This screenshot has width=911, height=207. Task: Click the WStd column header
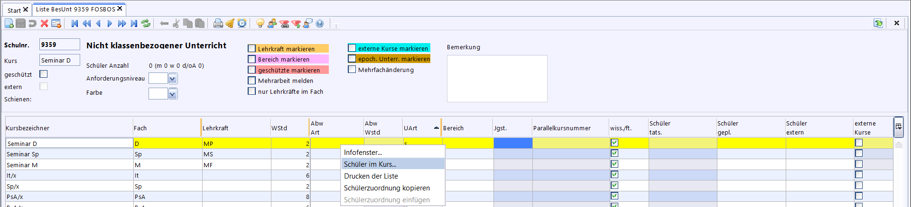click(289, 128)
